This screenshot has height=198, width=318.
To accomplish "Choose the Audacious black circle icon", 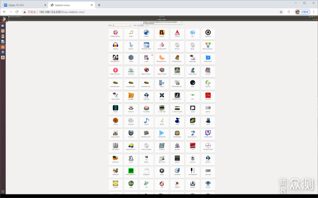I will (x=208, y=34).
